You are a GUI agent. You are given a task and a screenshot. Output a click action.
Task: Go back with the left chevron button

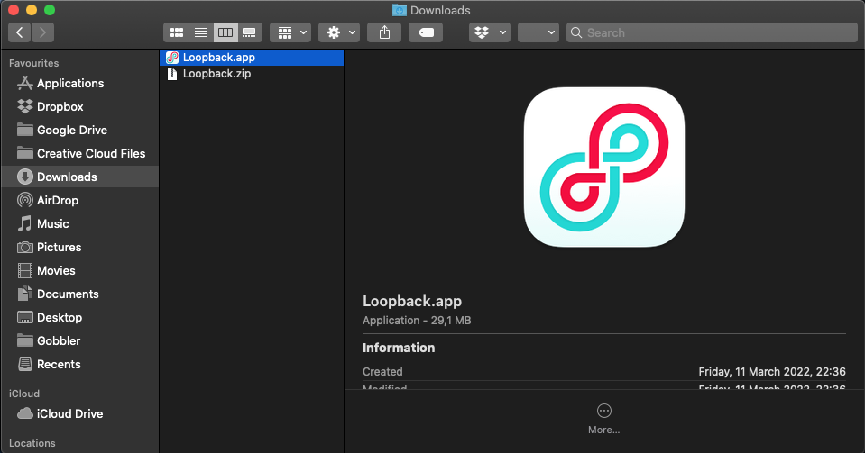coord(19,32)
